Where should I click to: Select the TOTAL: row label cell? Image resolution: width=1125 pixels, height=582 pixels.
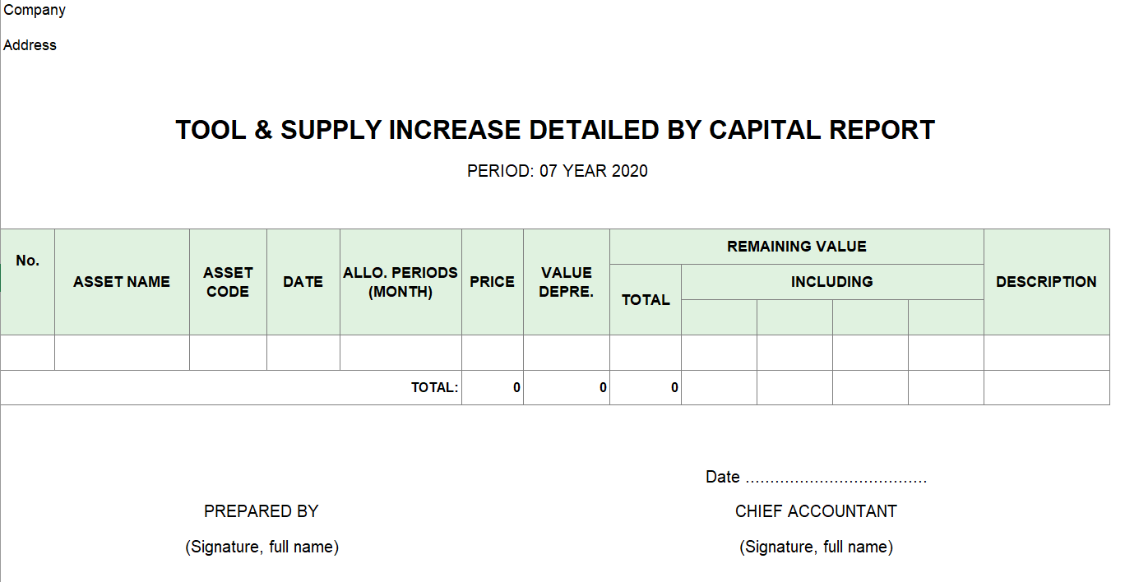point(434,388)
